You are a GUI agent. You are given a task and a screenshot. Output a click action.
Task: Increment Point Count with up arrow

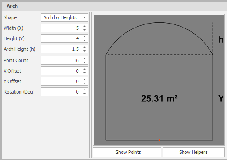(85, 59)
